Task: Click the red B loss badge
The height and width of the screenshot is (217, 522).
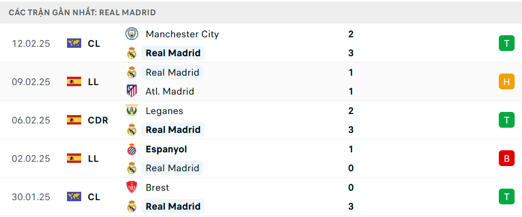Action: [x=506, y=158]
